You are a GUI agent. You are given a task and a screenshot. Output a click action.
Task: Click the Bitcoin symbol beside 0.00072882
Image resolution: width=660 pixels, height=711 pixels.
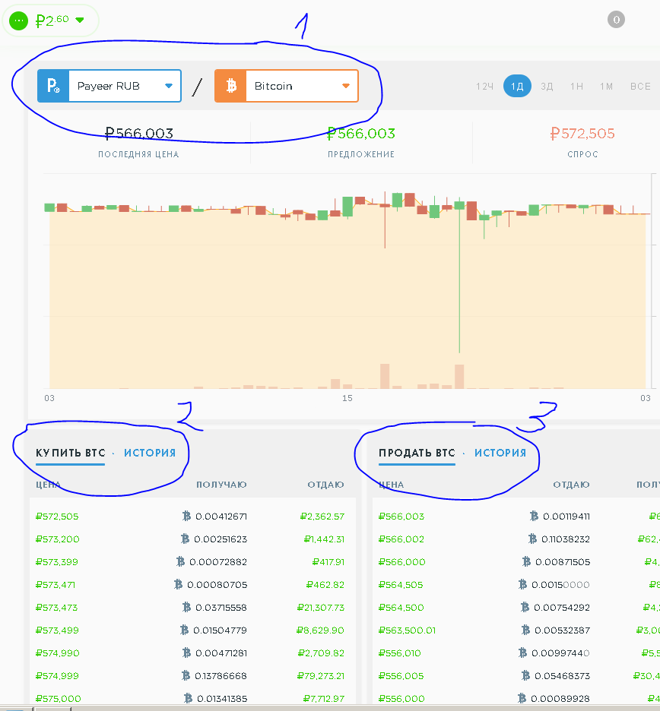click(181, 562)
